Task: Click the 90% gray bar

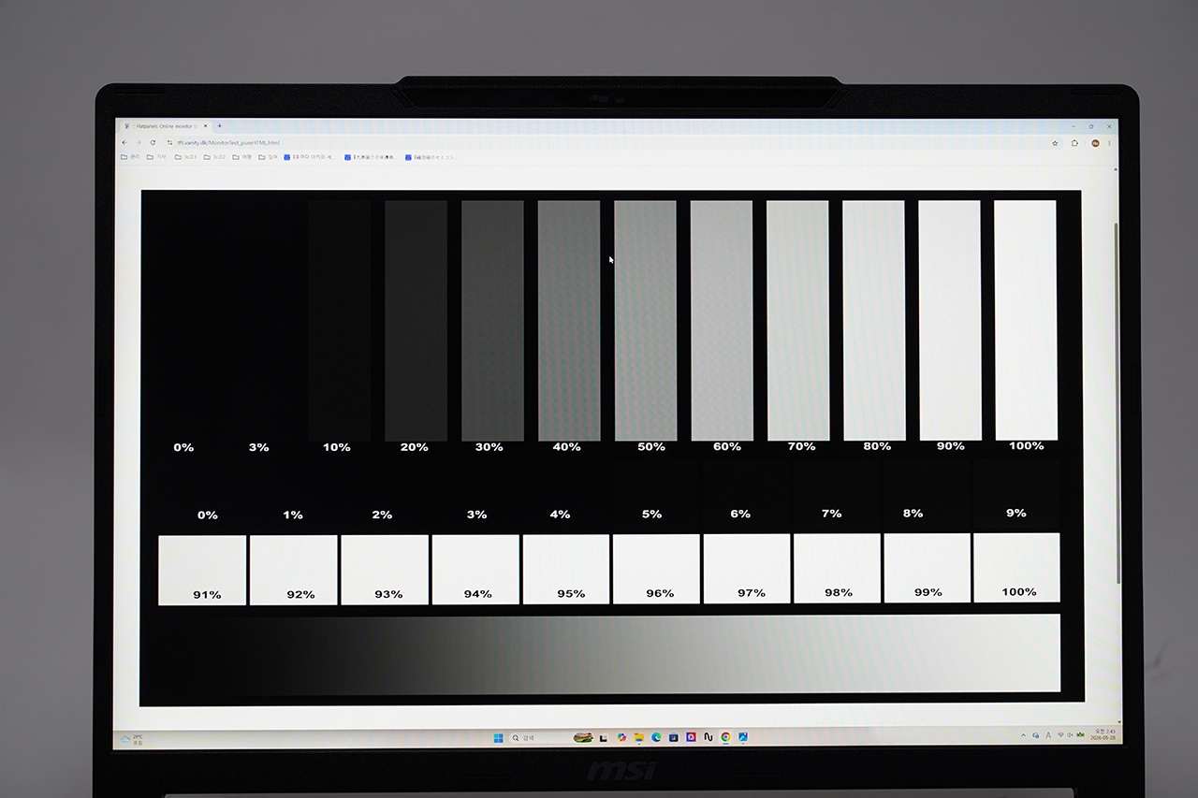Action: click(950, 320)
